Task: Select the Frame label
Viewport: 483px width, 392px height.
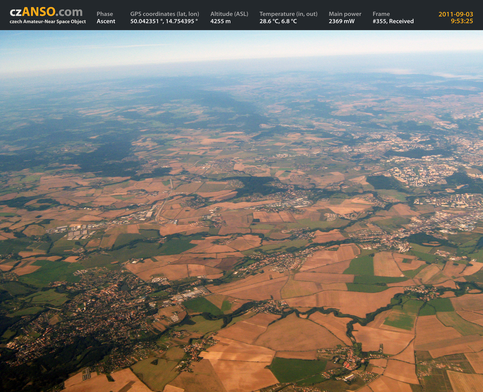Action: tap(381, 14)
